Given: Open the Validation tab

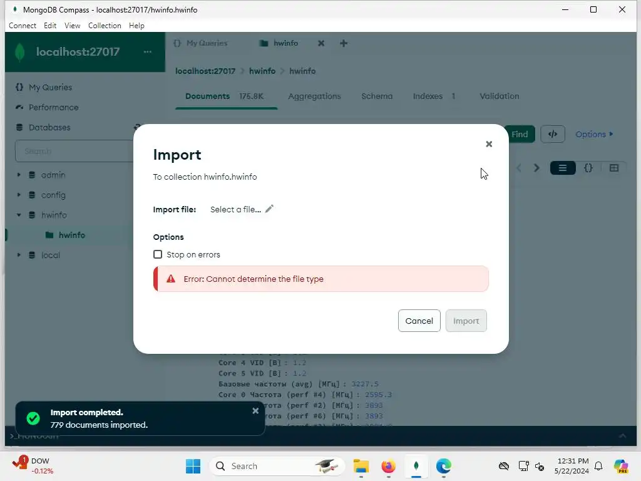Looking at the screenshot, I should (x=499, y=96).
